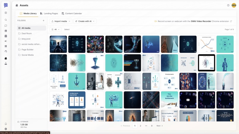The image size is (239, 134).
Task: Open the social media refren... folder
Action: (x=31, y=44)
